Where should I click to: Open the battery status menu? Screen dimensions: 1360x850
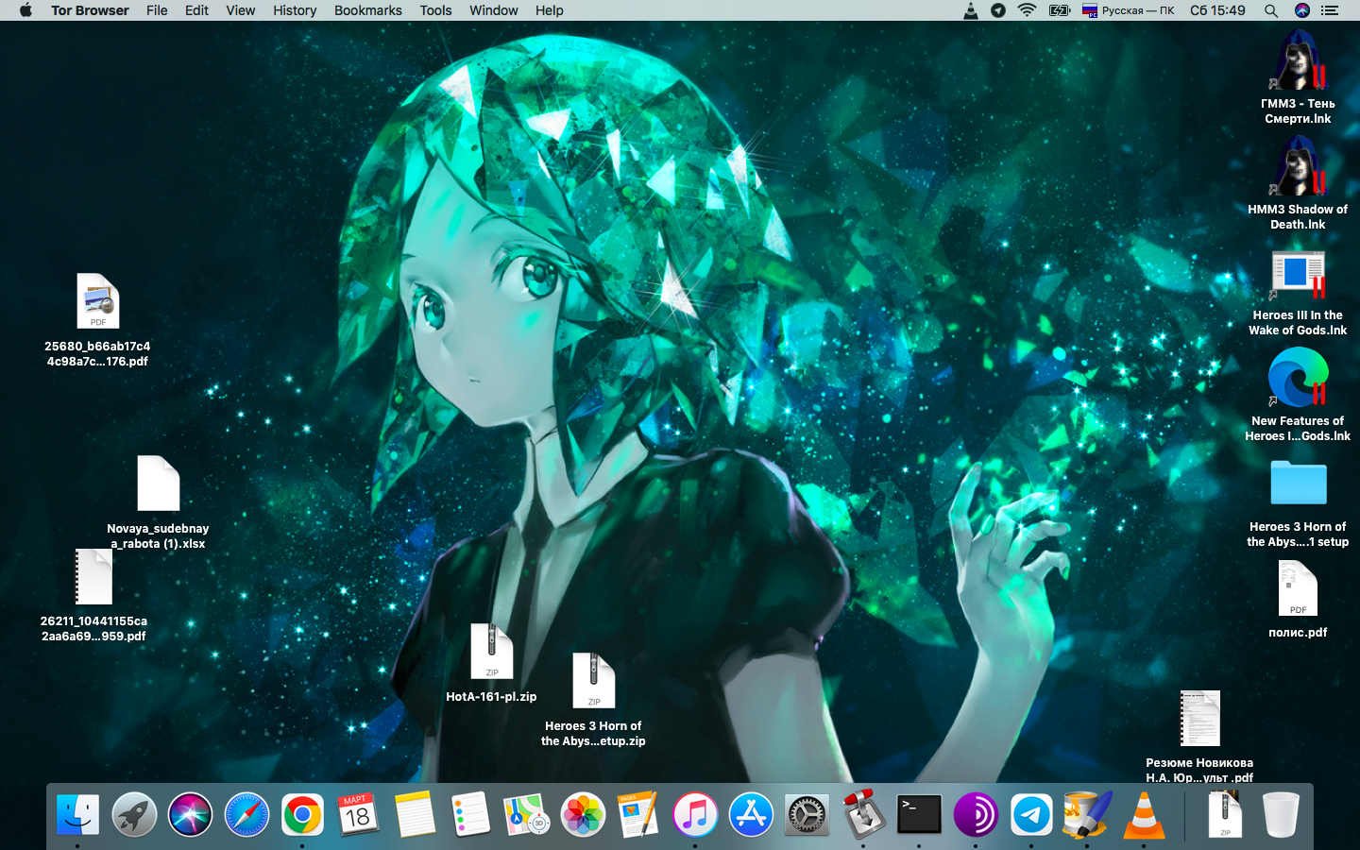point(1060,10)
